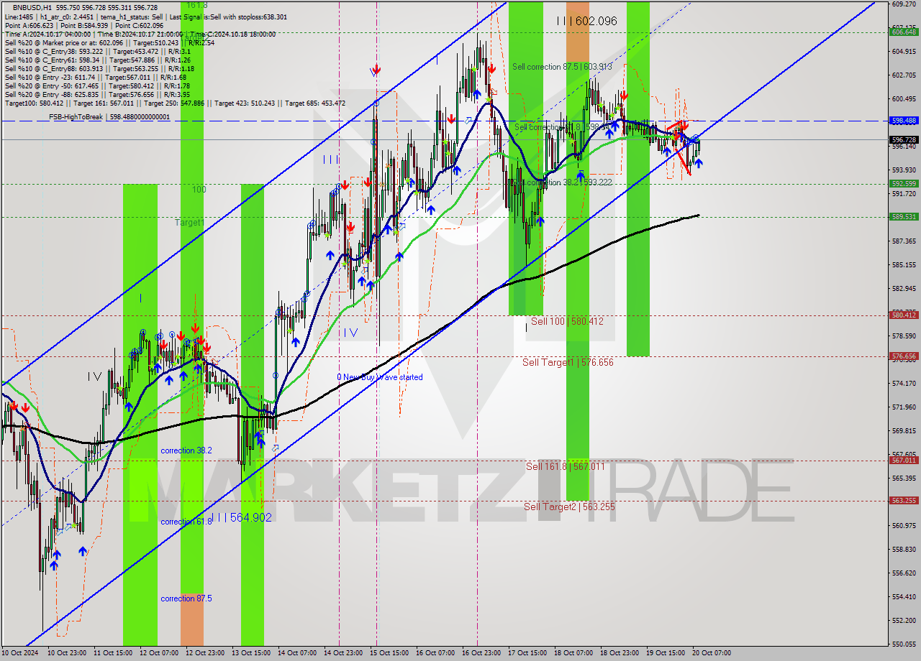The height and width of the screenshot is (661, 921).
Task: Click the '14 Oct 07:00' time axis label
Action: pyautogui.click(x=296, y=653)
